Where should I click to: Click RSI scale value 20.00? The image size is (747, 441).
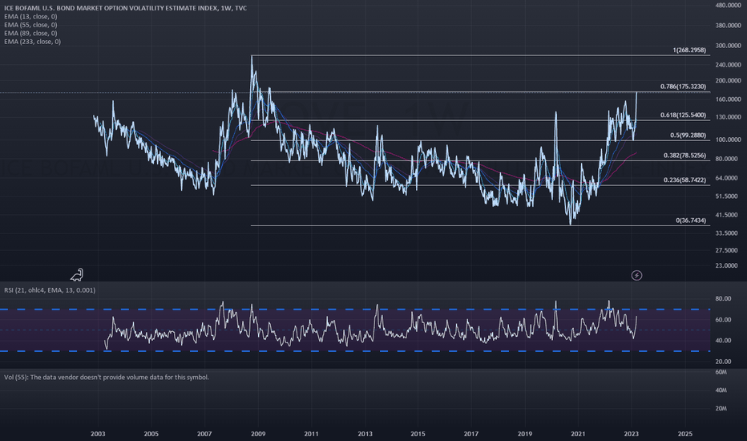click(x=723, y=362)
